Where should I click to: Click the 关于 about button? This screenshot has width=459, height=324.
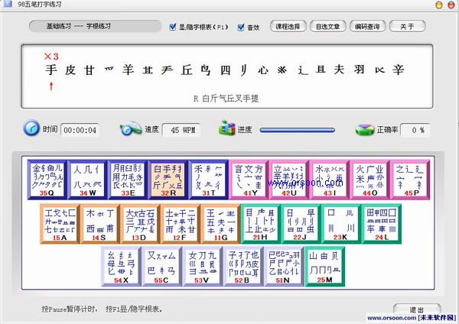(x=409, y=27)
